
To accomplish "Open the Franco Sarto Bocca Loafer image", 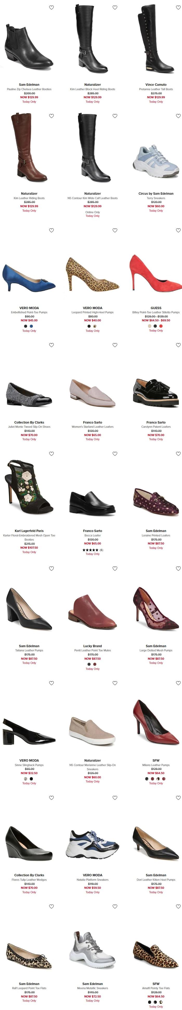I will tap(92, 502).
